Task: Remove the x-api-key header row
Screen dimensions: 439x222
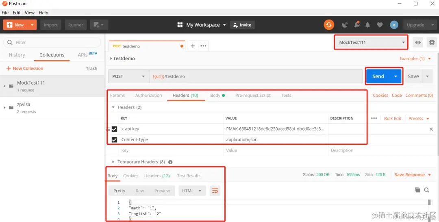Action: (x=431, y=129)
